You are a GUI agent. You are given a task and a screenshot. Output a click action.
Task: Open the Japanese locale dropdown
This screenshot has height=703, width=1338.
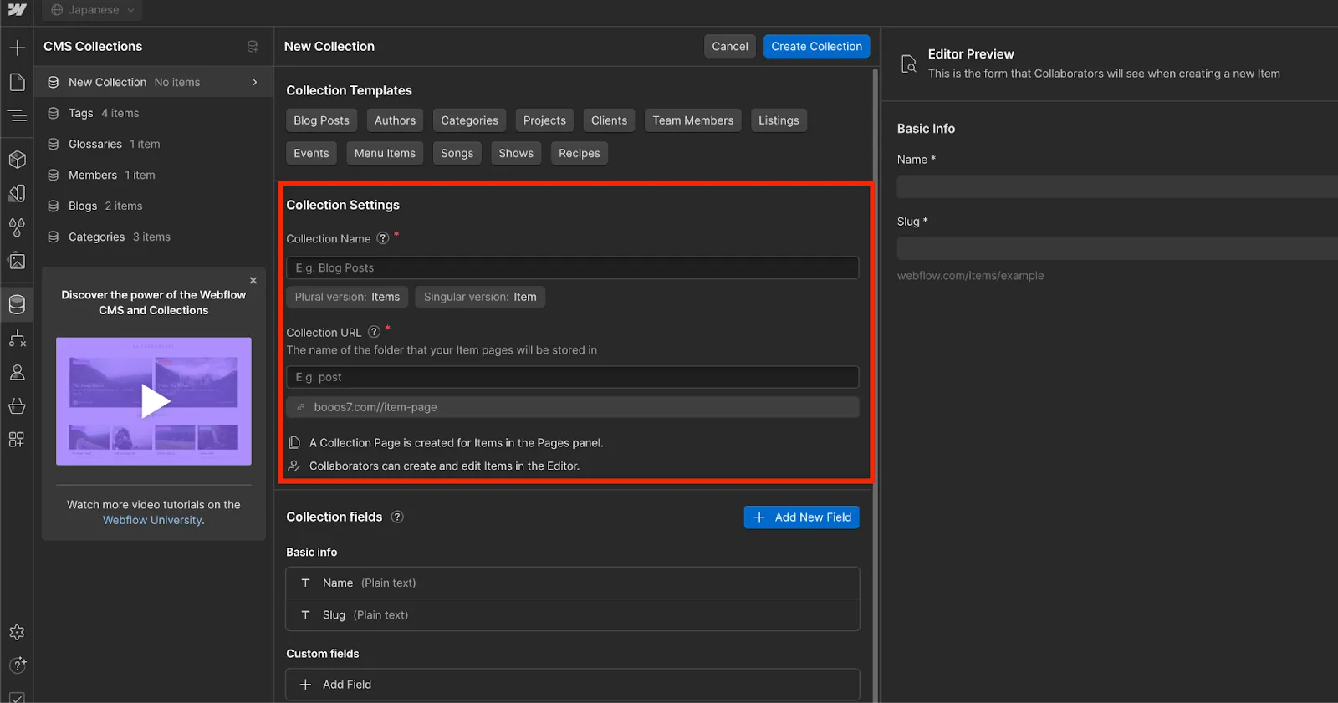92,10
